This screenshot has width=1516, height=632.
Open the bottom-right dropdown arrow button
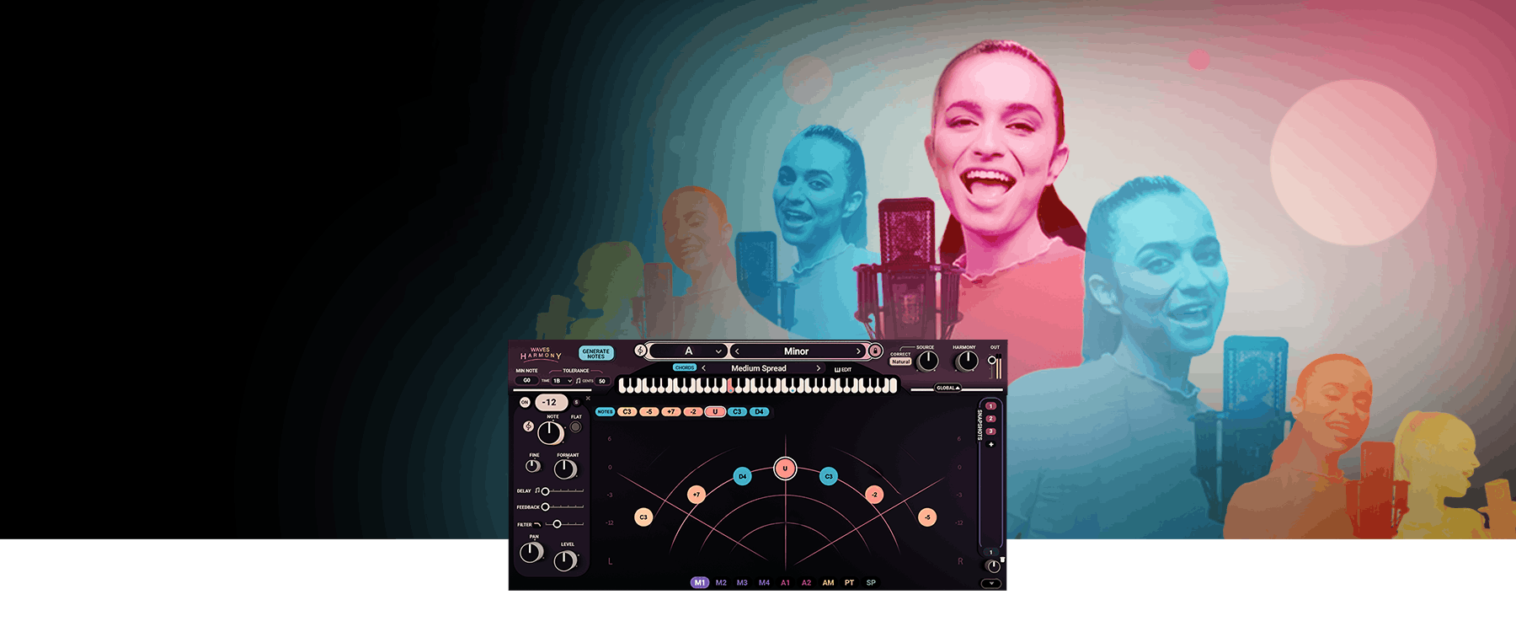(x=992, y=583)
